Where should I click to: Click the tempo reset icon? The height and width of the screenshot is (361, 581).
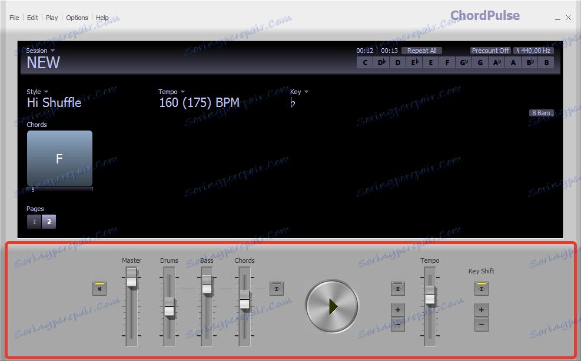pos(397,288)
